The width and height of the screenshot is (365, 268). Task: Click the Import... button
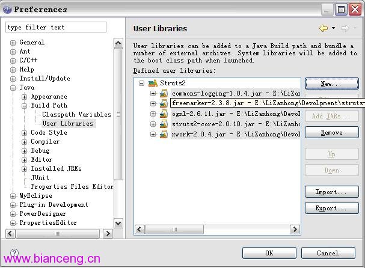[332, 192]
